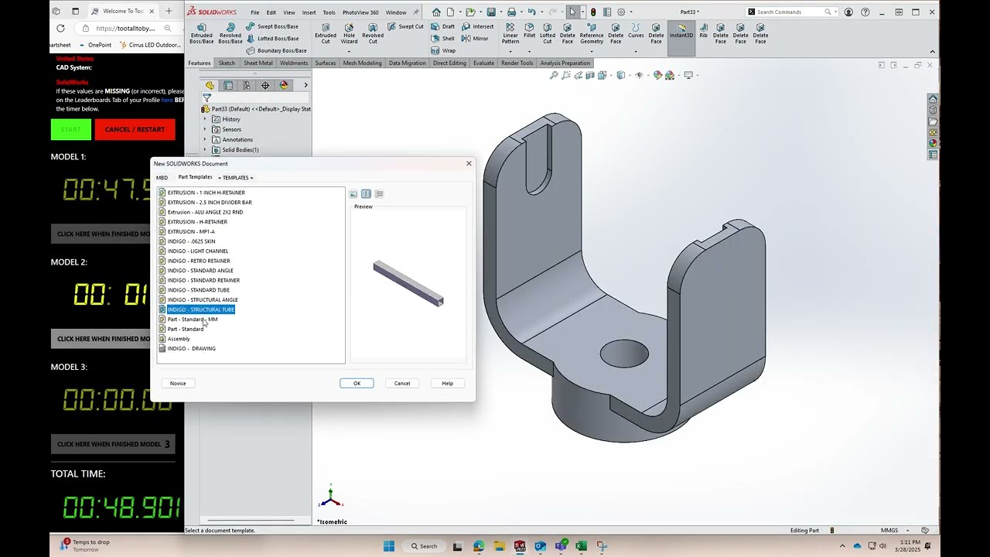The height and width of the screenshot is (557, 990).
Task: Click OK in New SOLIDWORKS Document dialog
Action: [357, 383]
